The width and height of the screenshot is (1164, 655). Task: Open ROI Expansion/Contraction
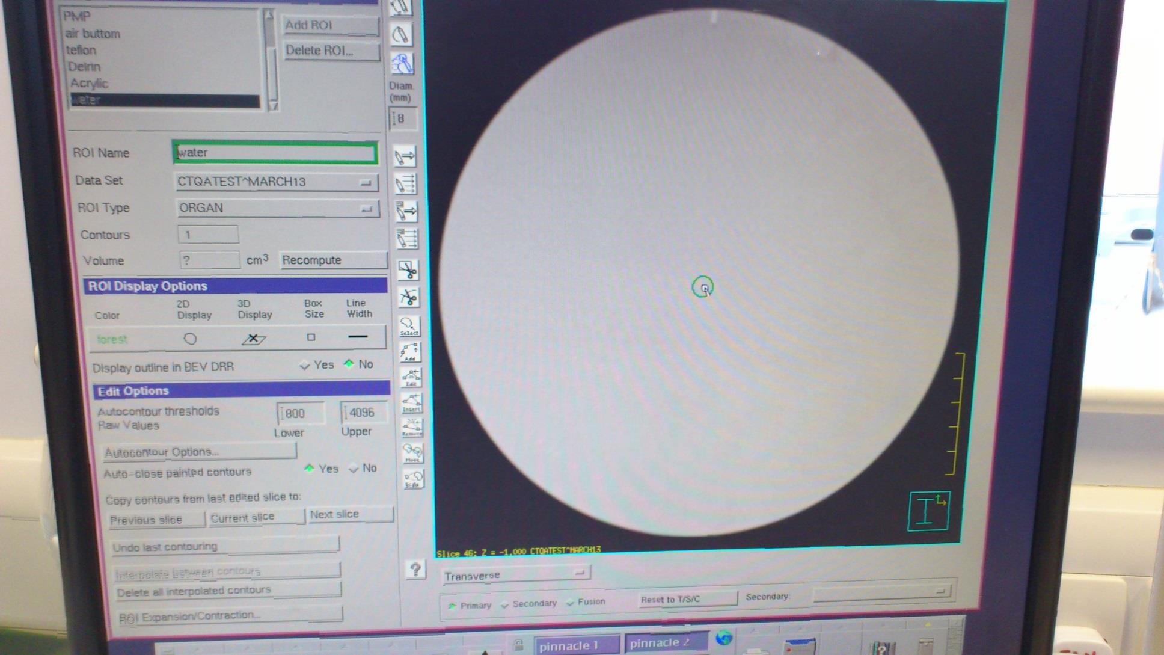tap(230, 615)
